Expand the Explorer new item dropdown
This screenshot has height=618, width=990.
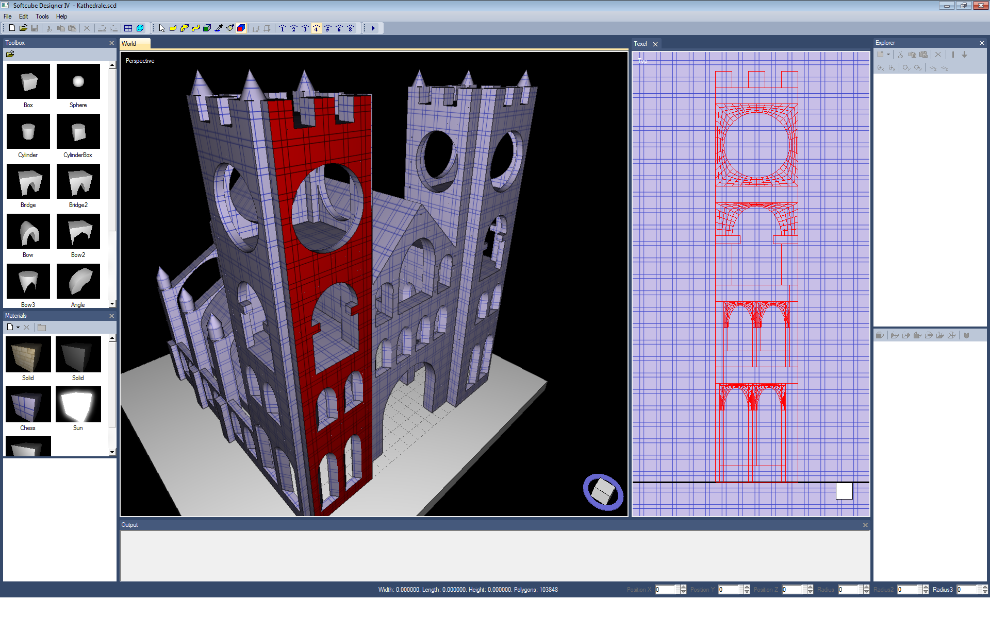pyautogui.click(x=888, y=55)
